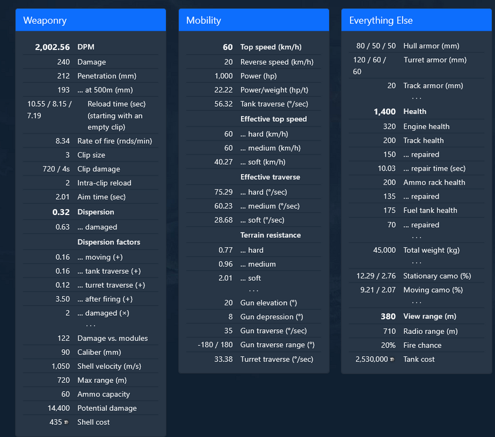The width and height of the screenshot is (495, 437).
Task: Click the Turret armor (mm) label
Action: point(435,60)
